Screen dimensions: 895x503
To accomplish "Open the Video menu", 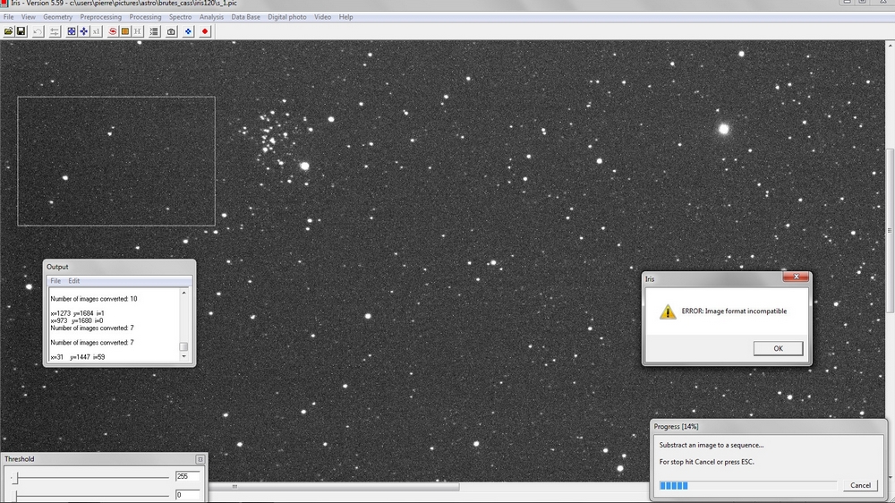I will coord(322,17).
